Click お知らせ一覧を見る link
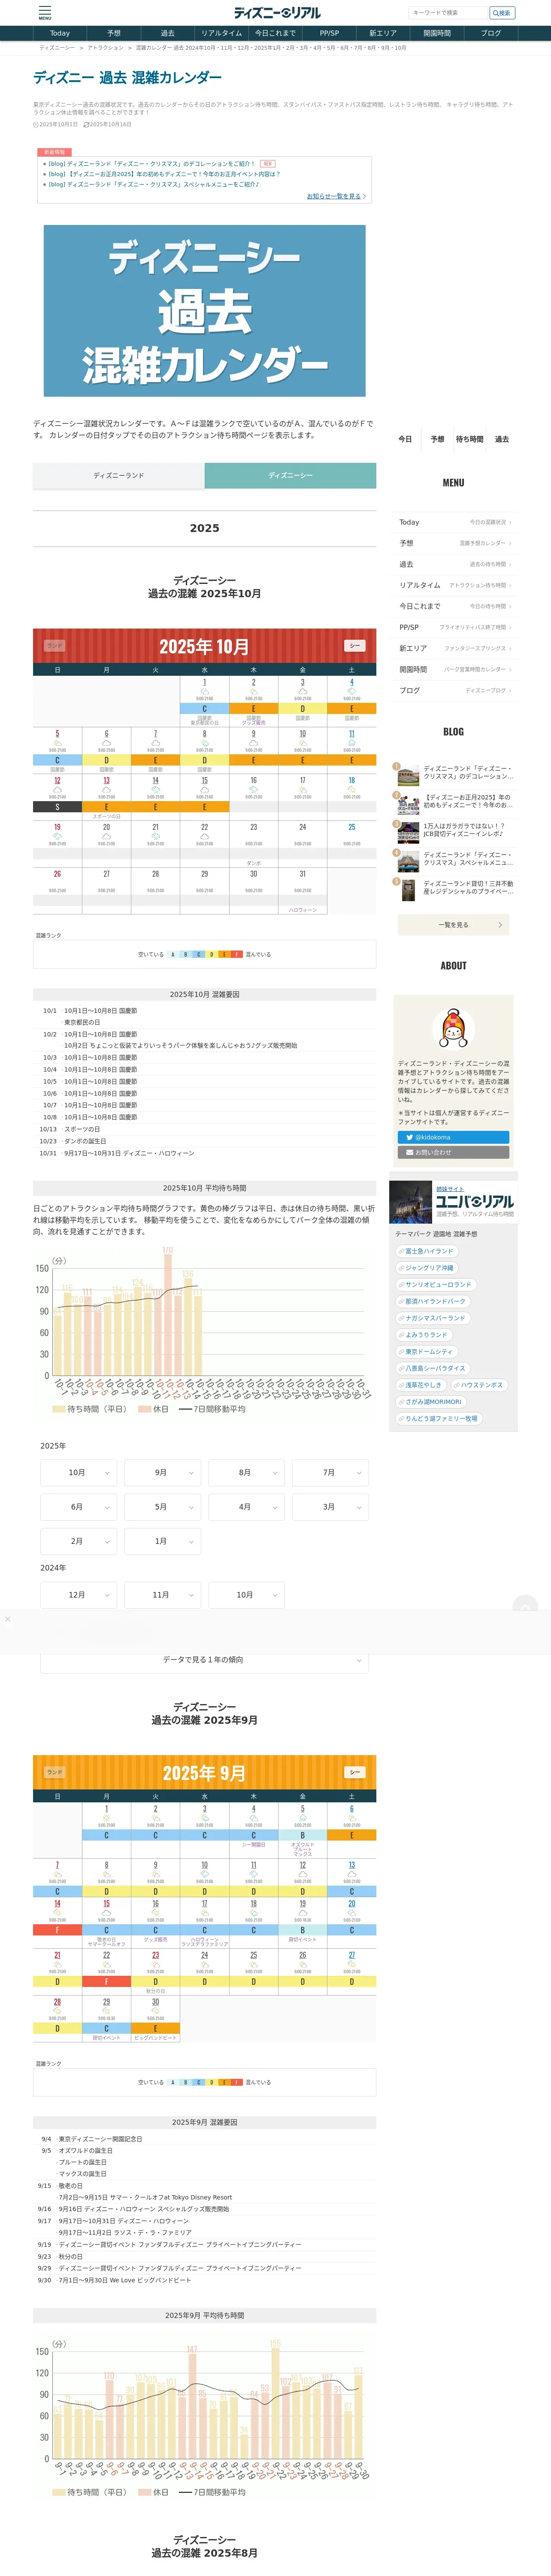The height and width of the screenshot is (2576, 551). point(336,196)
